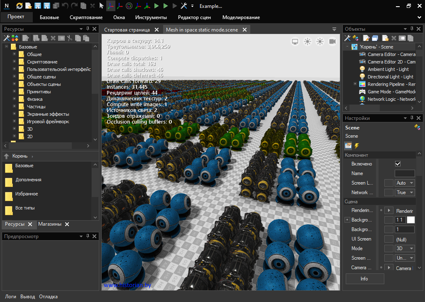Click the Name input field in settings
The image size is (425, 302).
(404, 173)
